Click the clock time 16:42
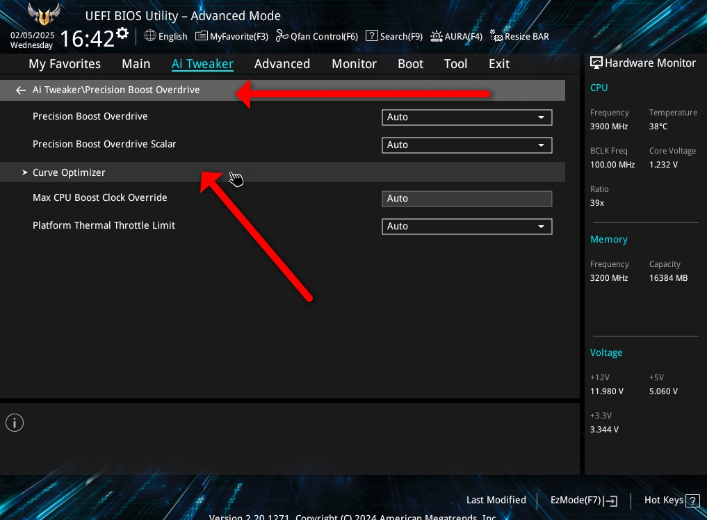The height and width of the screenshot is (520, 707). pos(87,39)
